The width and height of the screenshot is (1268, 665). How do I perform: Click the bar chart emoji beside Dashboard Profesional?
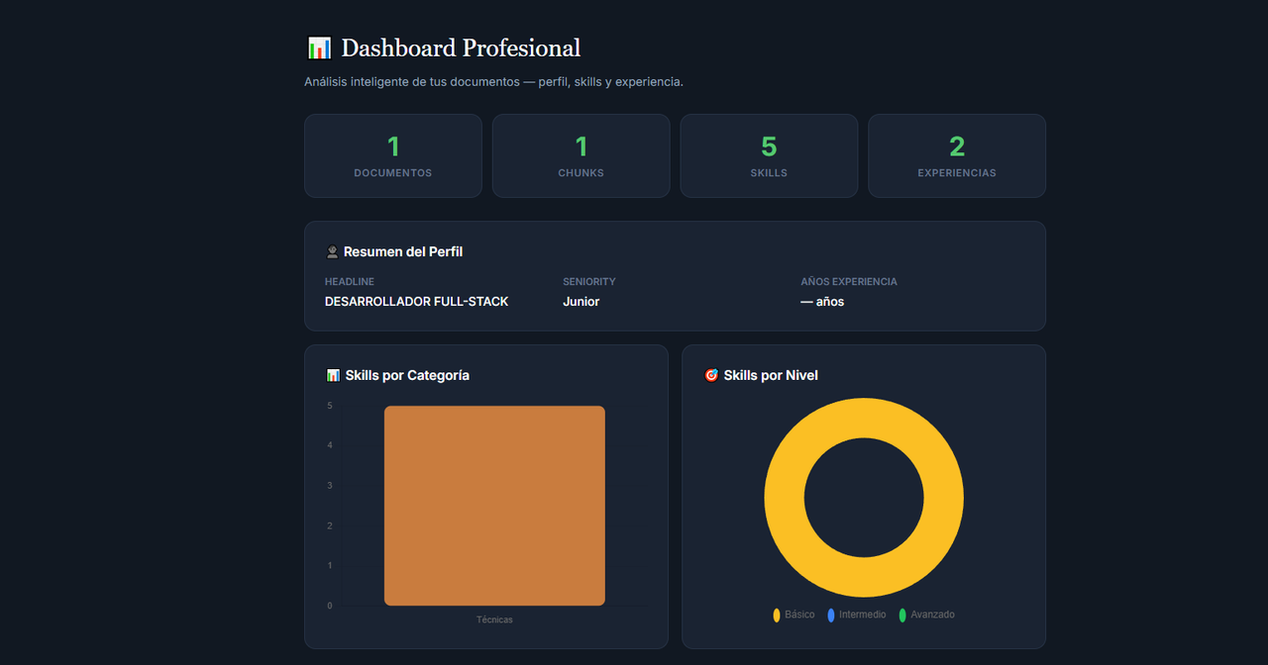(x=319, y=47)
